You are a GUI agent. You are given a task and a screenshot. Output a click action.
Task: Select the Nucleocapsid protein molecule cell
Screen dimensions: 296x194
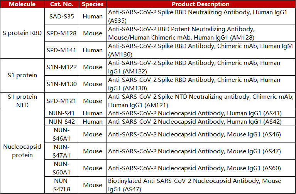pos(22,151)
